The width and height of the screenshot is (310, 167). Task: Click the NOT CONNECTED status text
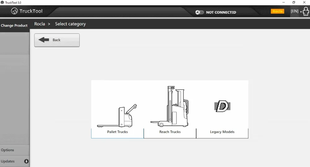click(x=221, y=12)
